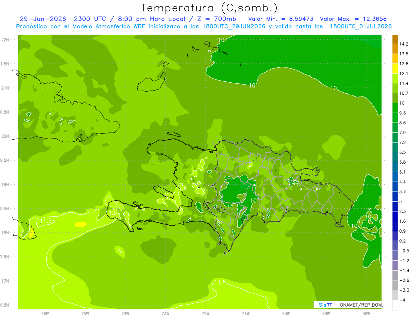Click the "7.9" color scale value
This screenshot has width=411, height=318.
click(x=403, y=133)
